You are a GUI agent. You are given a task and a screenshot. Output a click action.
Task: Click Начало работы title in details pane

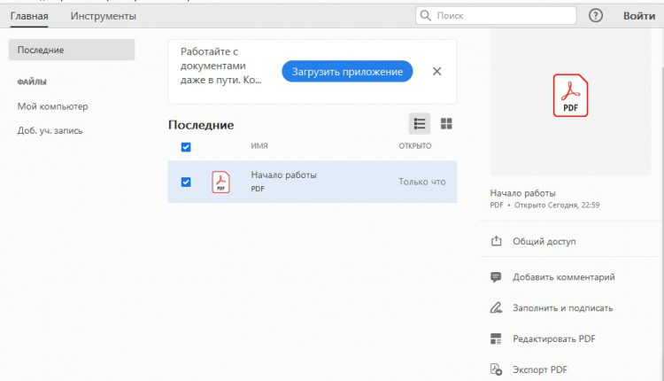(x=522, y=193)
